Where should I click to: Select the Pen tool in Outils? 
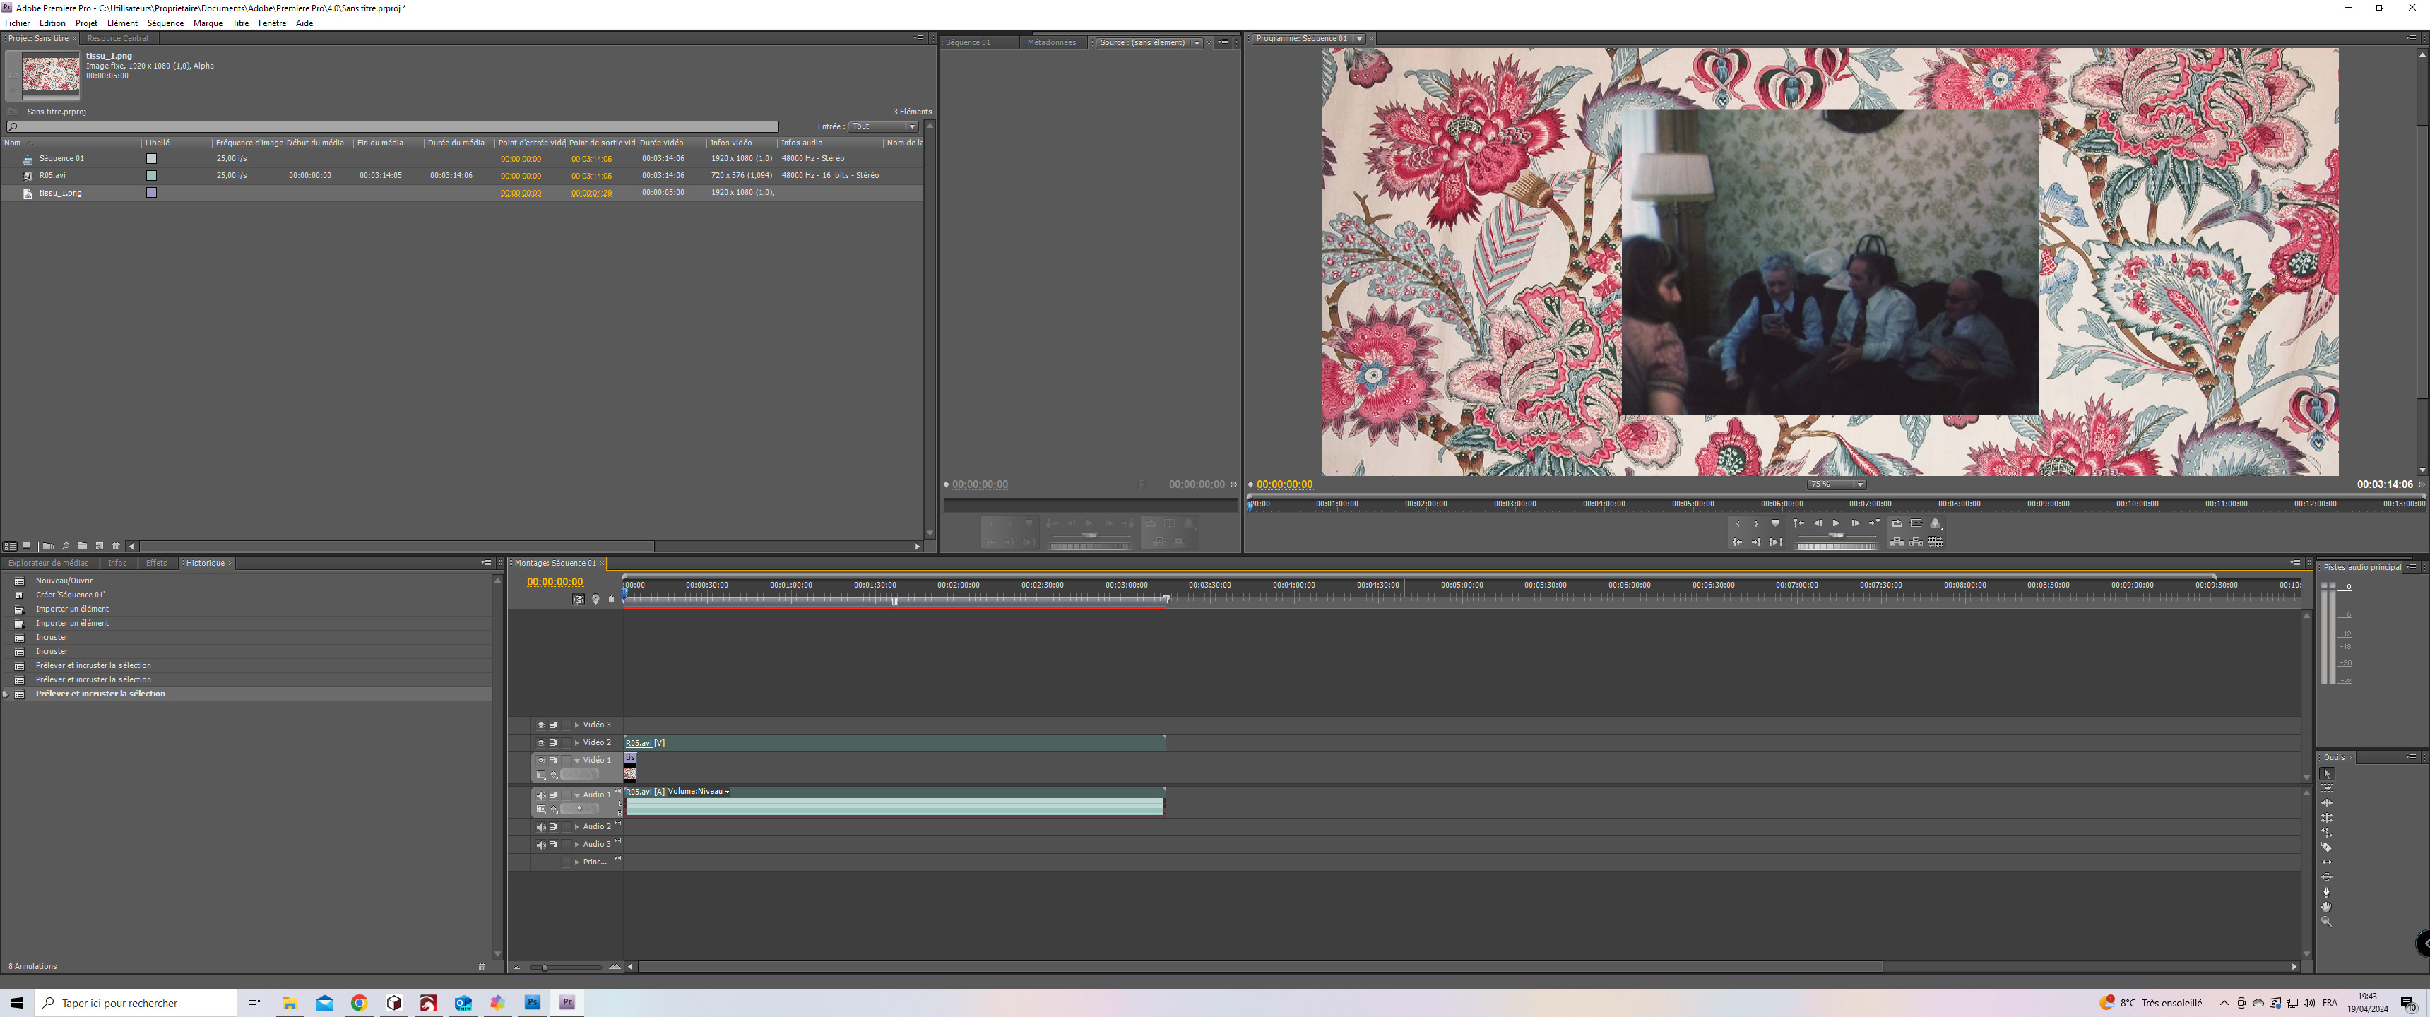(2326, 891)
